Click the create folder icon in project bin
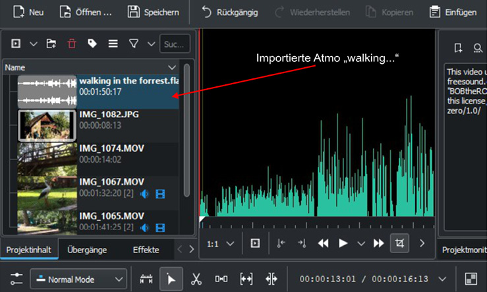 coord(51,44)
